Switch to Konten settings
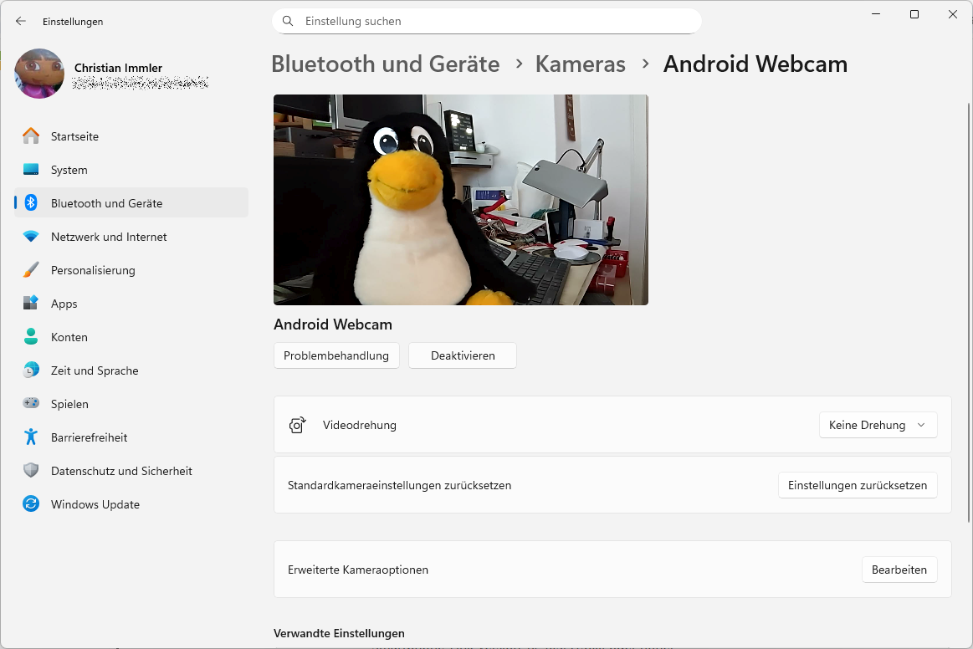Viewport: 973px width, 649px height. click(x=69, y=337)
